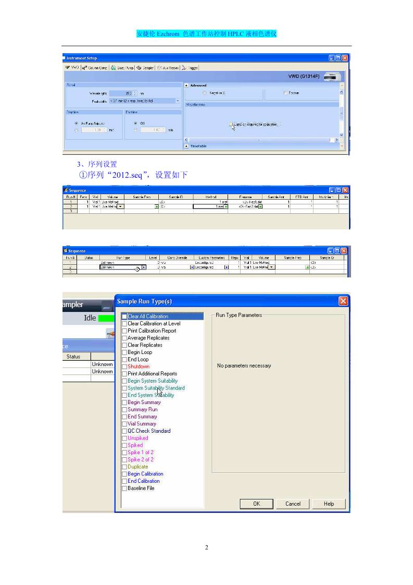This screenshot has height=585, width=413.
Task: Open the Peakwidth dropdown
Action: point(178,101)
